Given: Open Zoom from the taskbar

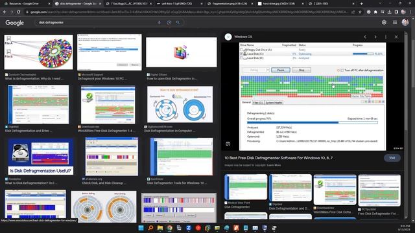Looking at the screenshot, I should [189, 228].
